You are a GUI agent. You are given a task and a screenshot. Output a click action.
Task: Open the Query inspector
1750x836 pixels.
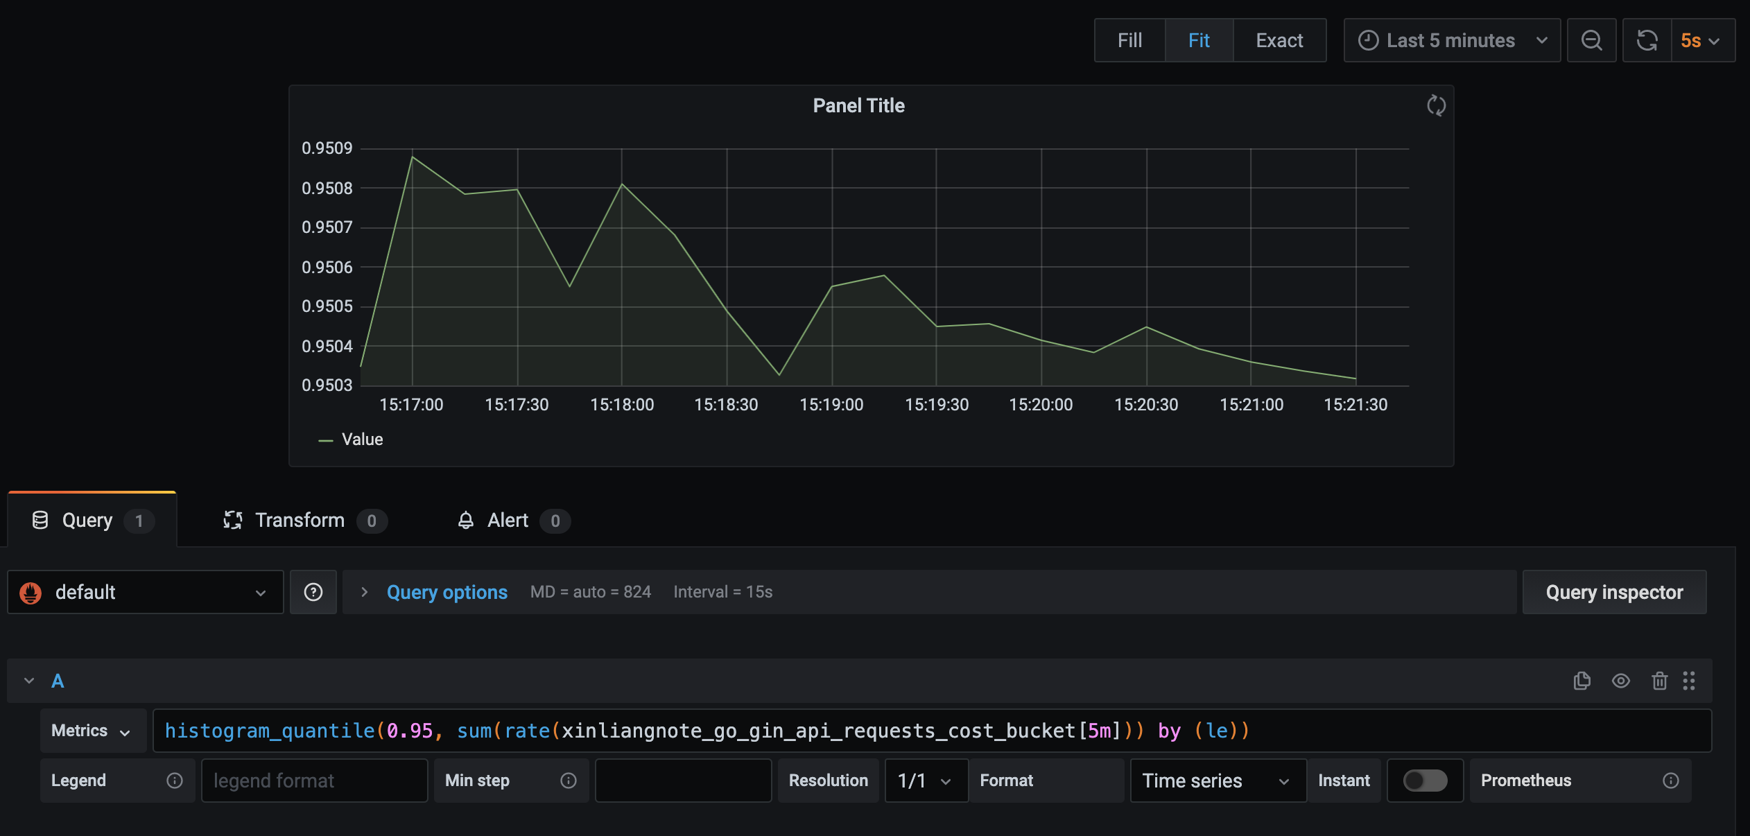click(x=1614, y=592)
